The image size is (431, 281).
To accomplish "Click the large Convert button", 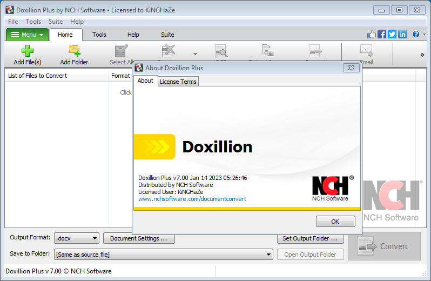I will [x=384, y=246].
